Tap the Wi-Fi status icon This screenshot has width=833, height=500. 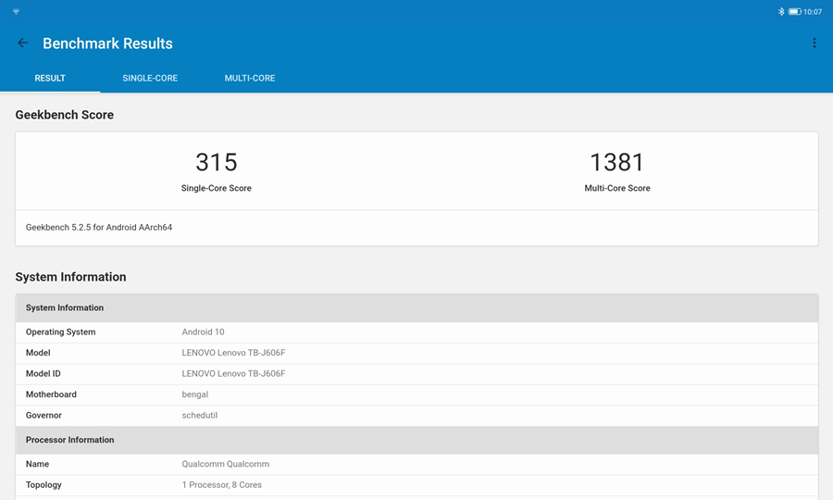tap(16, 12)
